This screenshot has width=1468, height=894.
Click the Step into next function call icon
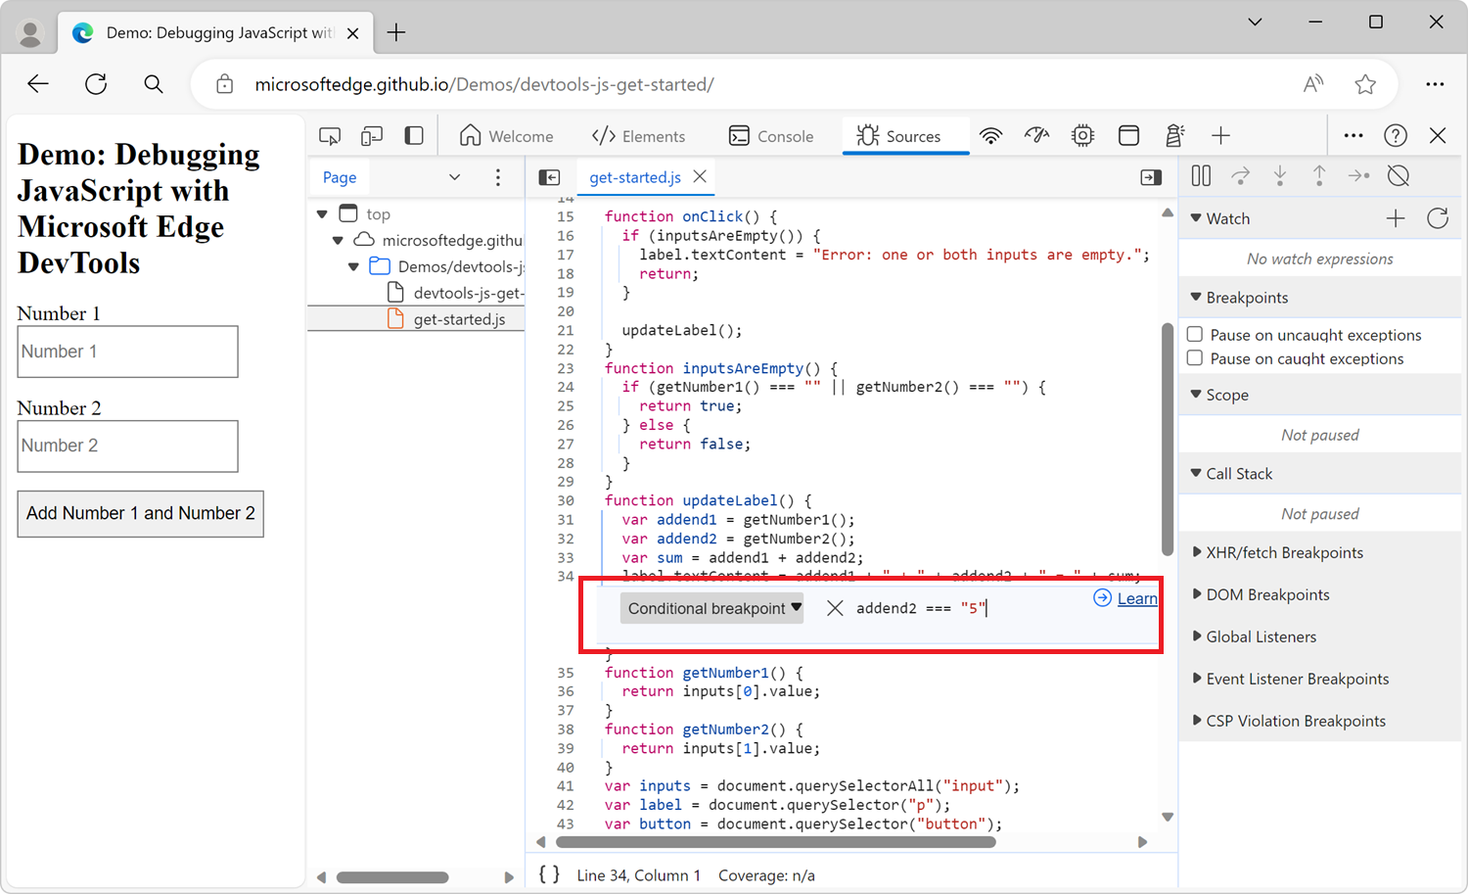tap(1280, 175)
